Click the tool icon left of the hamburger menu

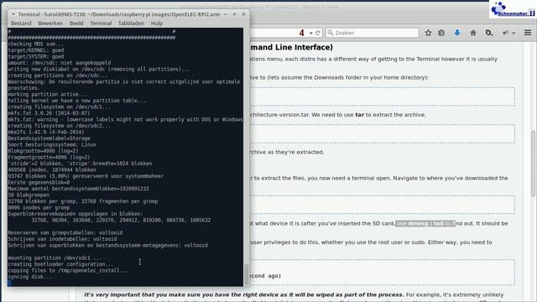505,33
